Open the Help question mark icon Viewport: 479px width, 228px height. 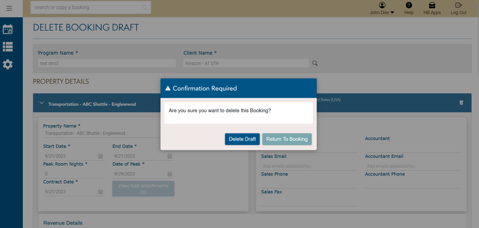(x=409, y=5)
